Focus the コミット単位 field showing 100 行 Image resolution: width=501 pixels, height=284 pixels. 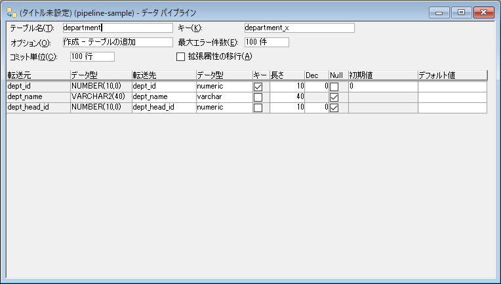coord(92,56)
